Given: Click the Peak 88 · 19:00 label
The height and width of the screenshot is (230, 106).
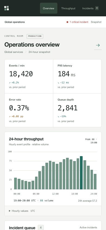Looking at the screenshot, I should pos(91,141).
